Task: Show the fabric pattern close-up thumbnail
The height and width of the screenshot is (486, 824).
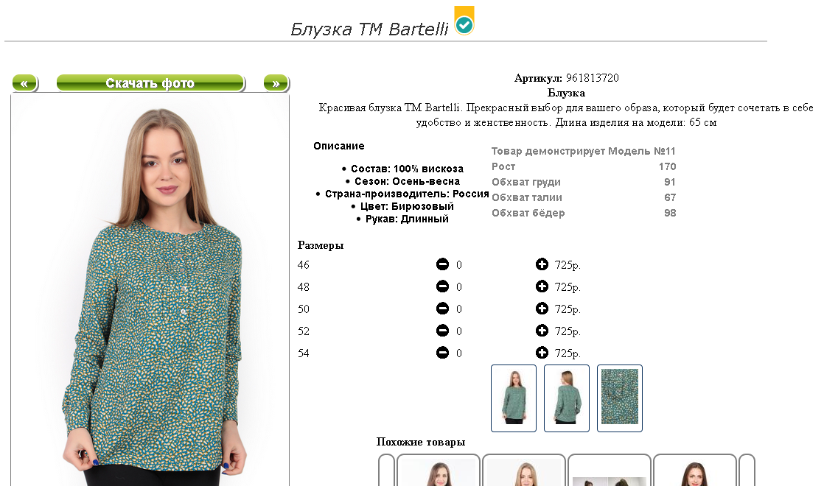Action: coord(620,398)
